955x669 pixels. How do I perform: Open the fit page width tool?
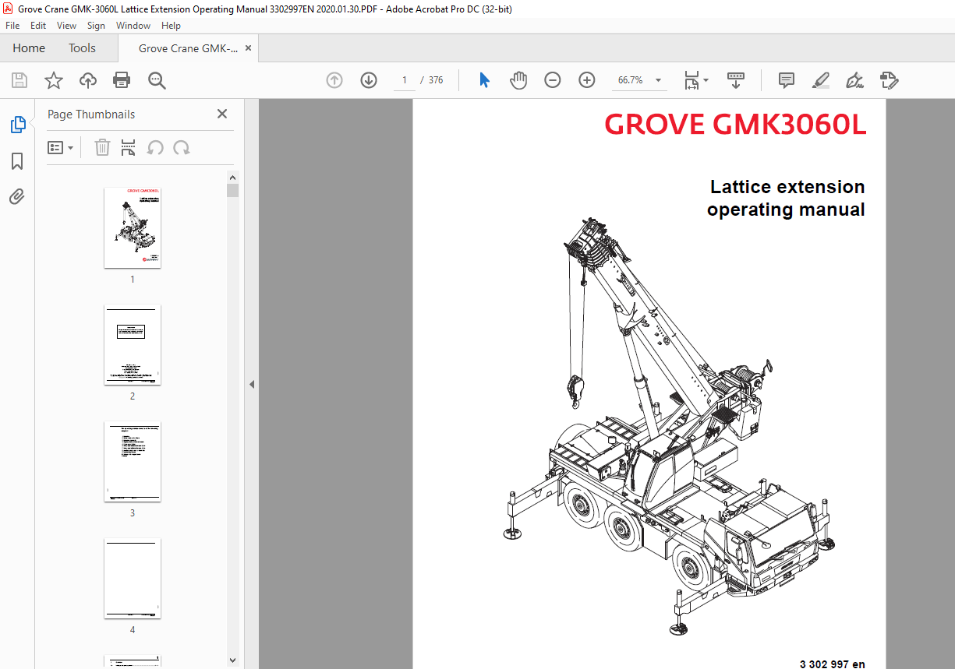(x=691, y=80)
